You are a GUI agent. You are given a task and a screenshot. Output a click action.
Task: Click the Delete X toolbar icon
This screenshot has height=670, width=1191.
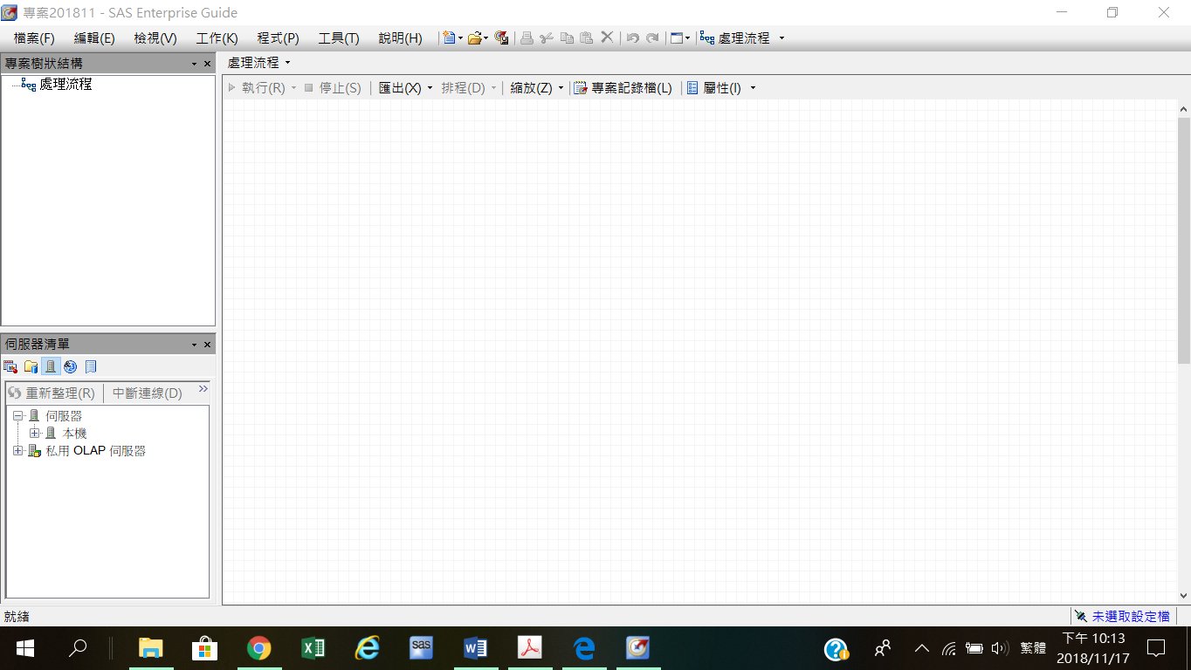click(x=607, y=38)
